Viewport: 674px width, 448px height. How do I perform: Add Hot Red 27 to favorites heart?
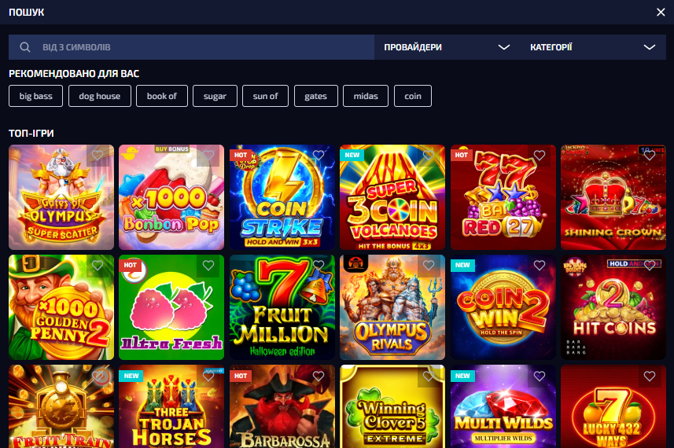coord(540,155)
